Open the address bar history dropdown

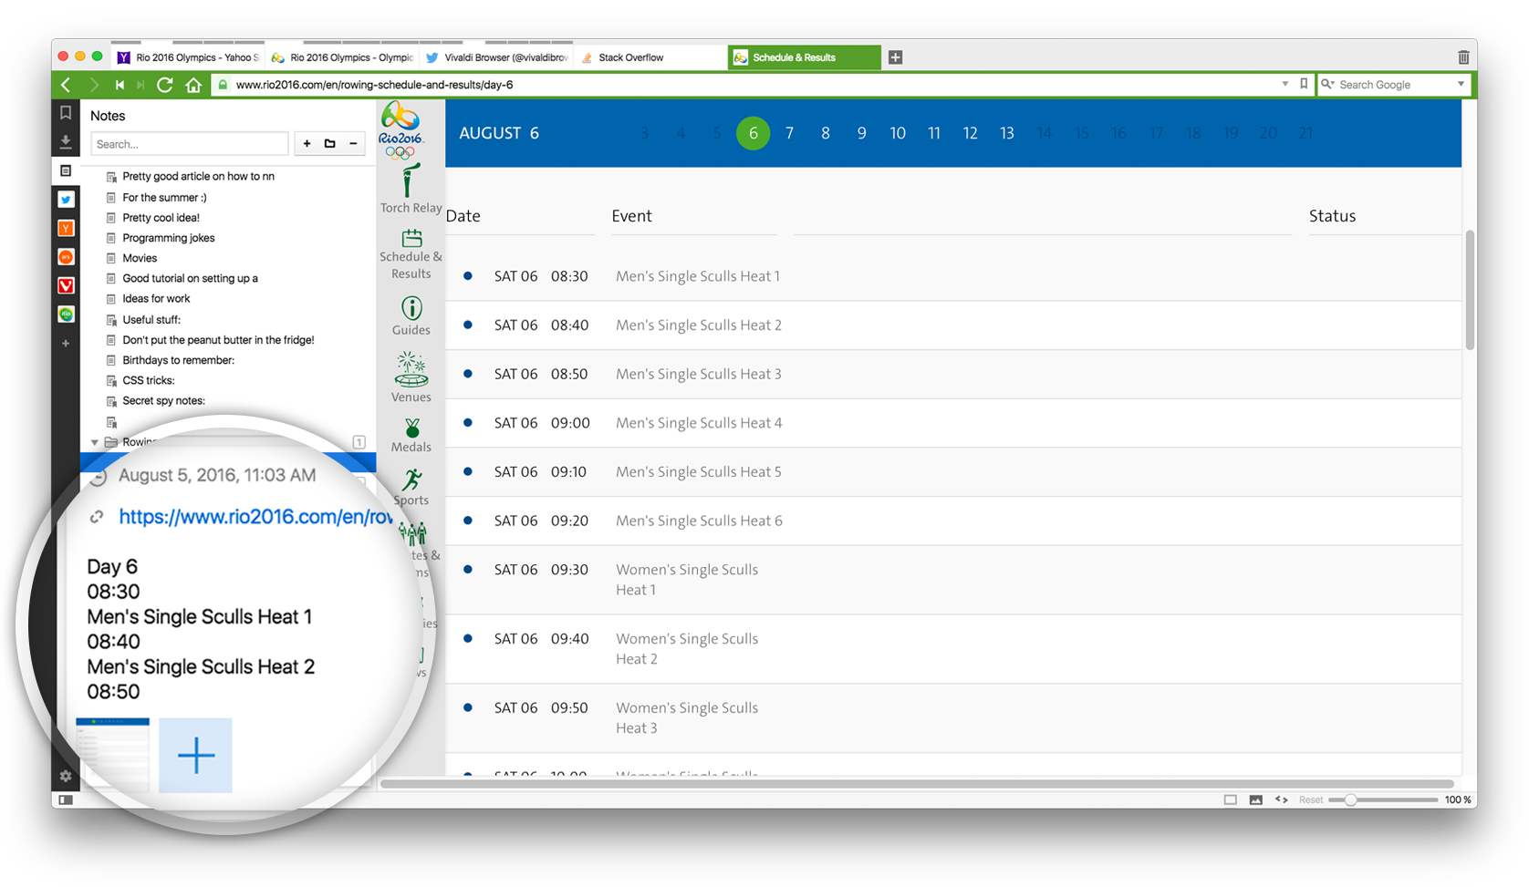click(1285, 84)
